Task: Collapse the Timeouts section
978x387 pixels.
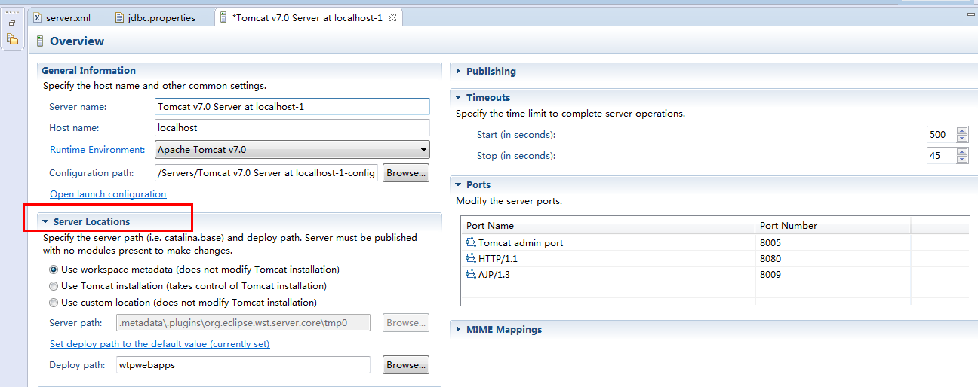Action: click(459, 98)
